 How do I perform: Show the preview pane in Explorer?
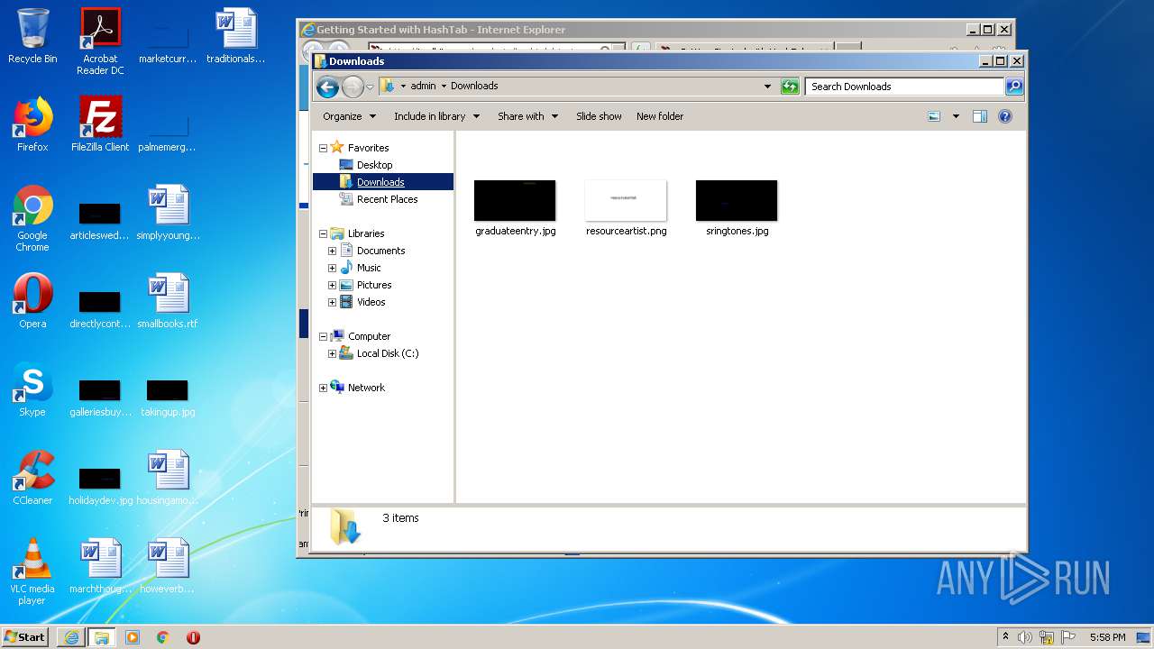[x=980, y=116]
